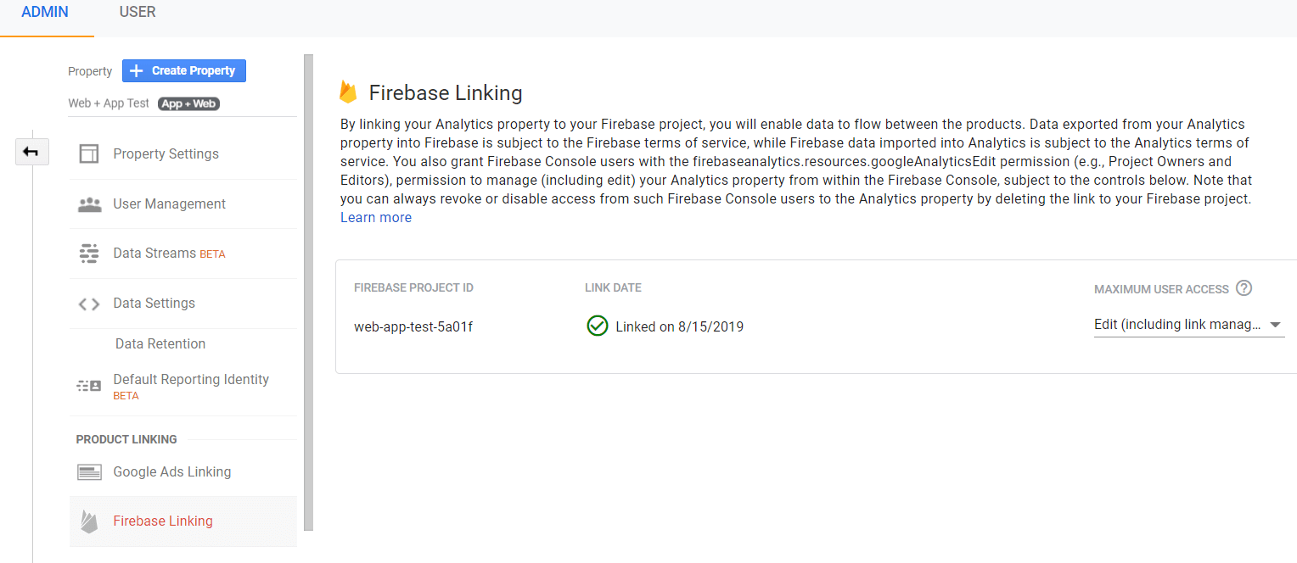Click the User Management people icon
Screen dimensions: 1297x563
coord(89,204)
